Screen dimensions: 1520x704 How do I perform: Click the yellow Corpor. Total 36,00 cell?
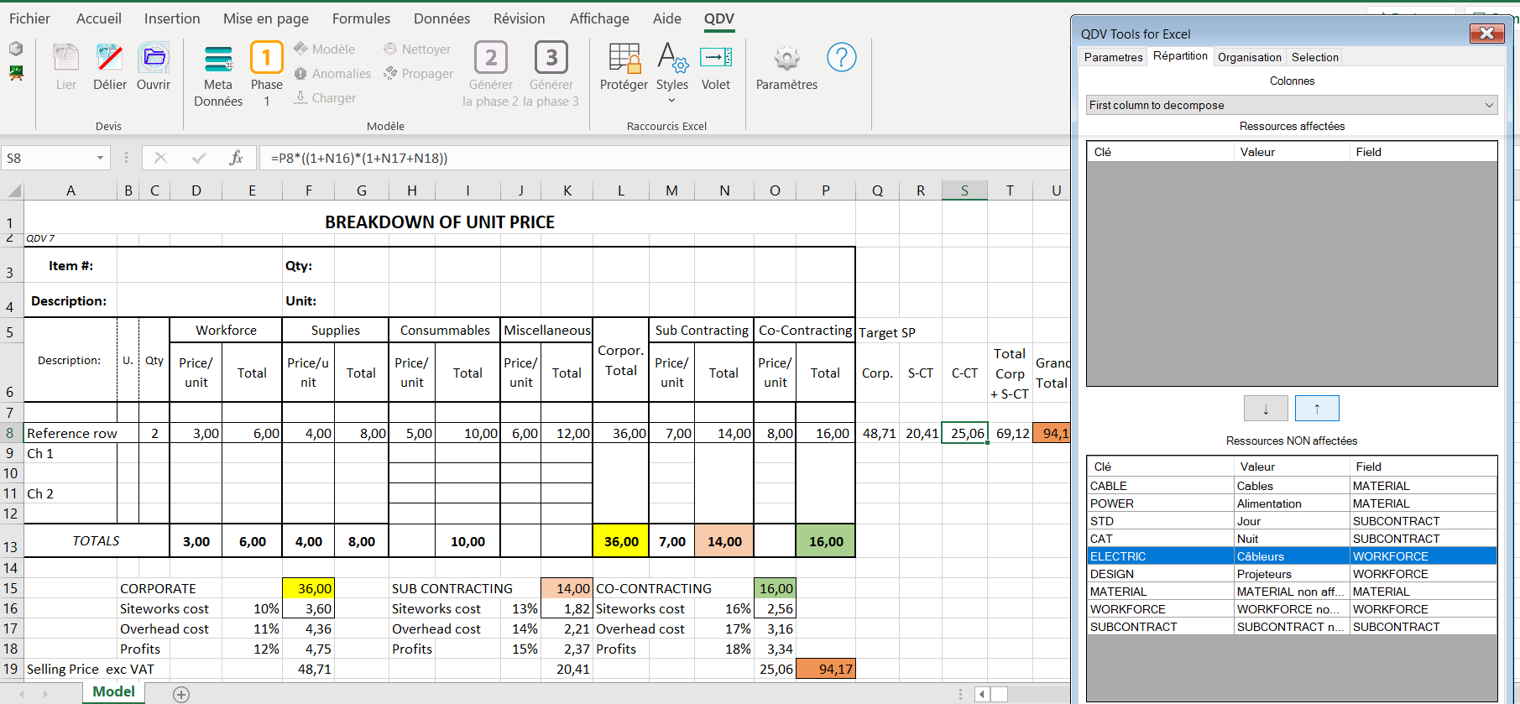621,541
